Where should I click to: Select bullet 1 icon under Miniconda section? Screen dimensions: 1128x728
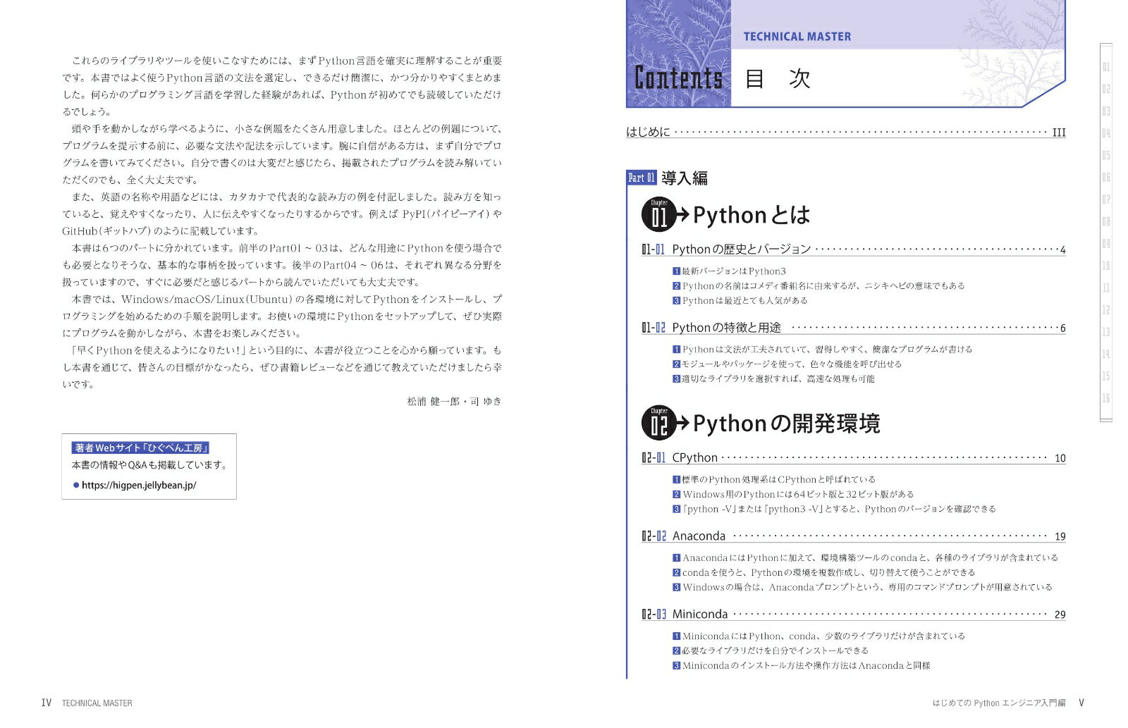[676, 636]
